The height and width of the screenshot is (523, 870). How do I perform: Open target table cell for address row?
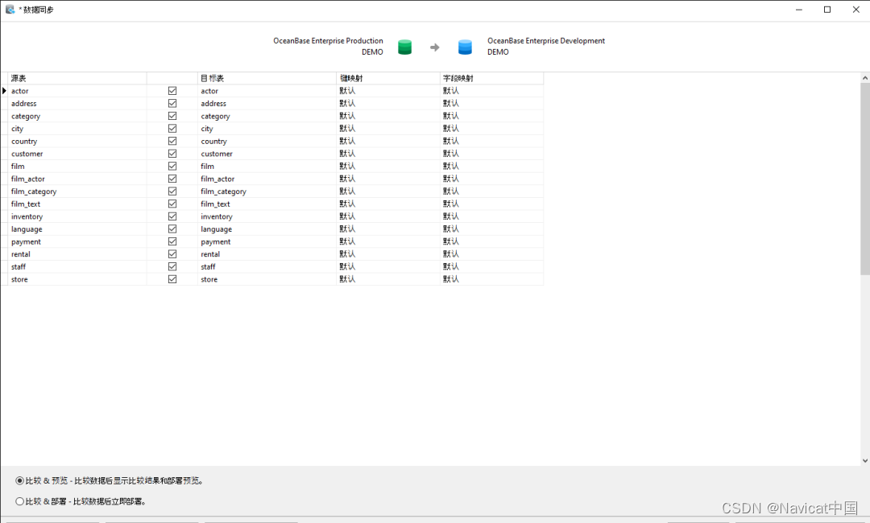click(x=267, y=103)
